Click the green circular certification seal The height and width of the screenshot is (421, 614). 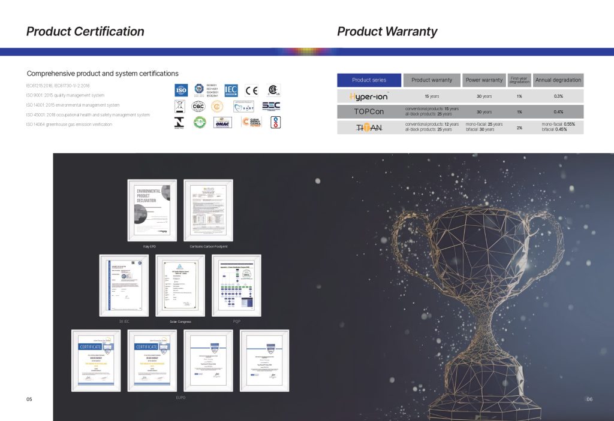coord(200,122)
